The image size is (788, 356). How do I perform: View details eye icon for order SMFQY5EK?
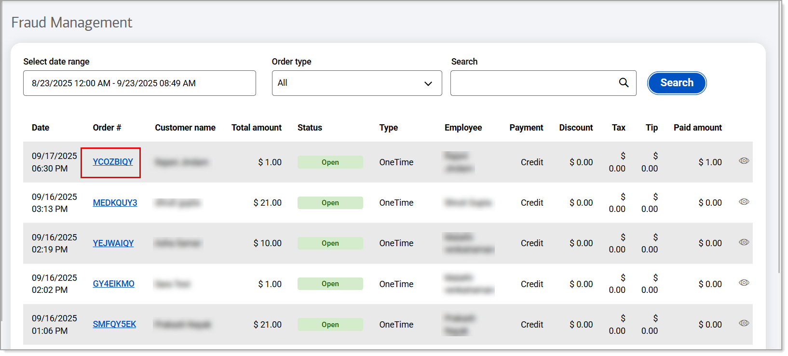tap(744, 323)
